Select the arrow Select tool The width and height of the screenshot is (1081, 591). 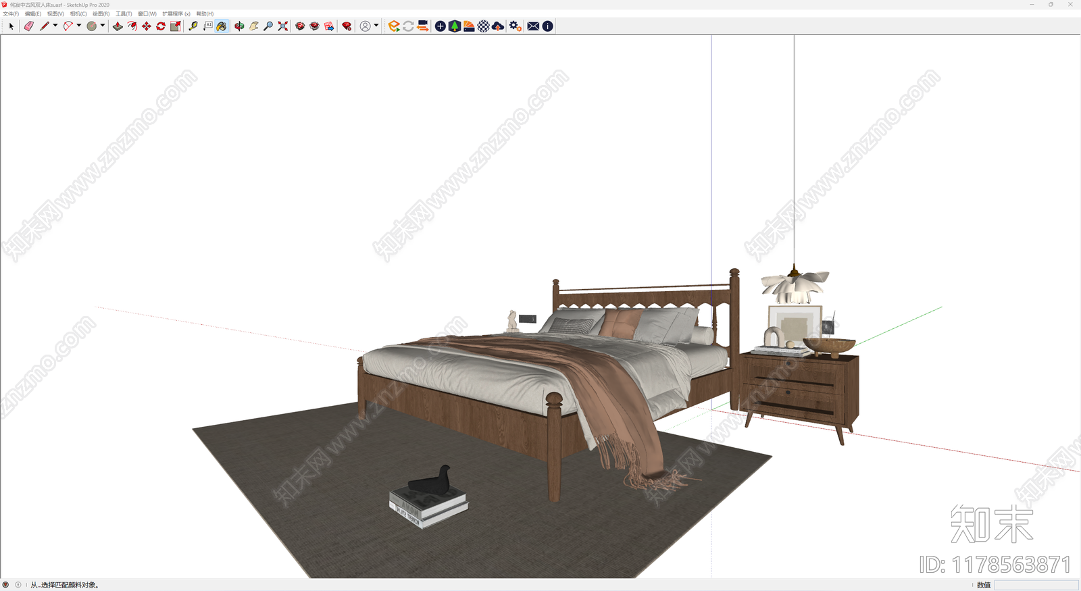[x=11, y=26]
